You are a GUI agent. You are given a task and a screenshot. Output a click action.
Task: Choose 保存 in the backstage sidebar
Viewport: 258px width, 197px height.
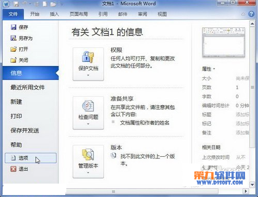coord(19,27)
